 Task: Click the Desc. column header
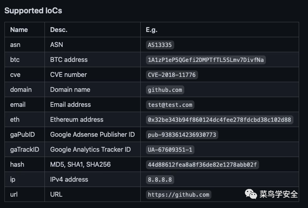59,30
